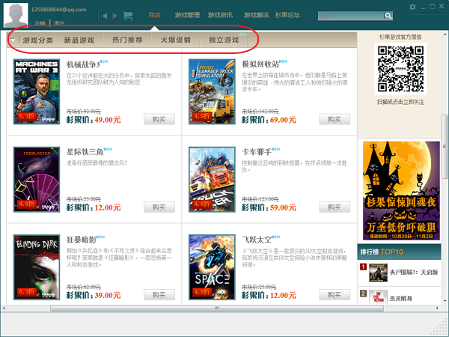
Task: Buy 飞跃太空 with 购买 button
Action: point(335,294)
